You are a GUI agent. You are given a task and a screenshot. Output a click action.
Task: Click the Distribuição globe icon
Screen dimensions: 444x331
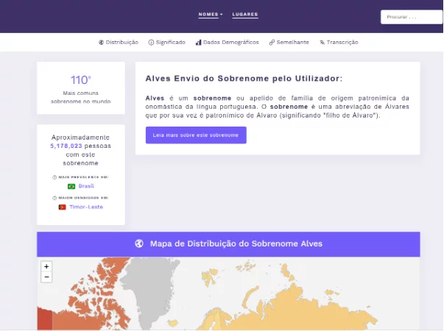pyautogui.click(x=101, y=43)
